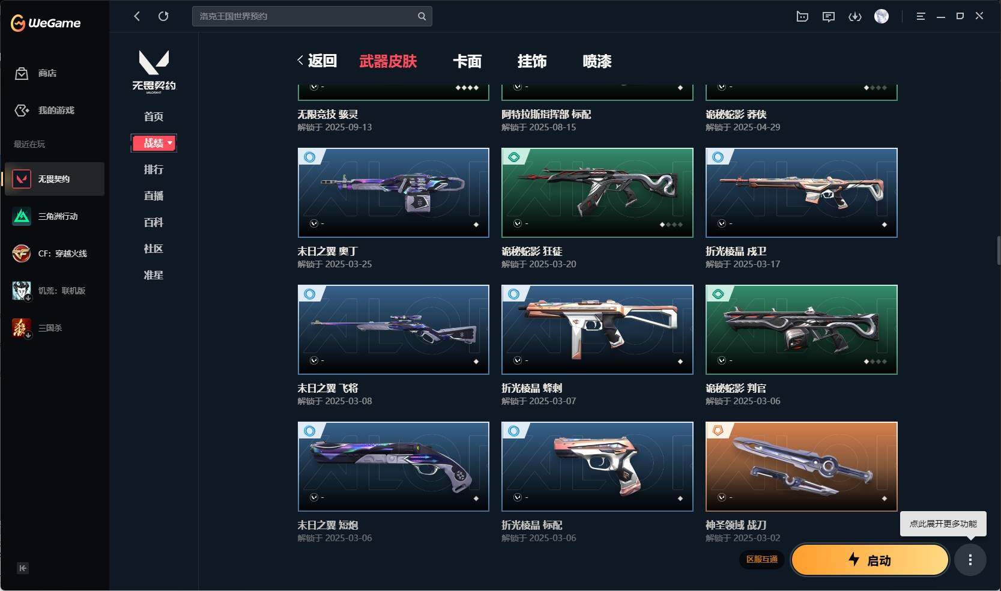Click the 返回 back link
The height and width of the screenshot is (591, 1001).
(317, 61)
